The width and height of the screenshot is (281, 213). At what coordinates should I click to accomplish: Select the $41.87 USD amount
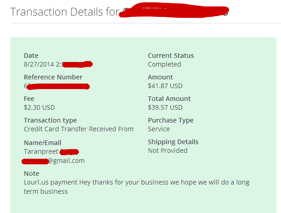point(165,86)
